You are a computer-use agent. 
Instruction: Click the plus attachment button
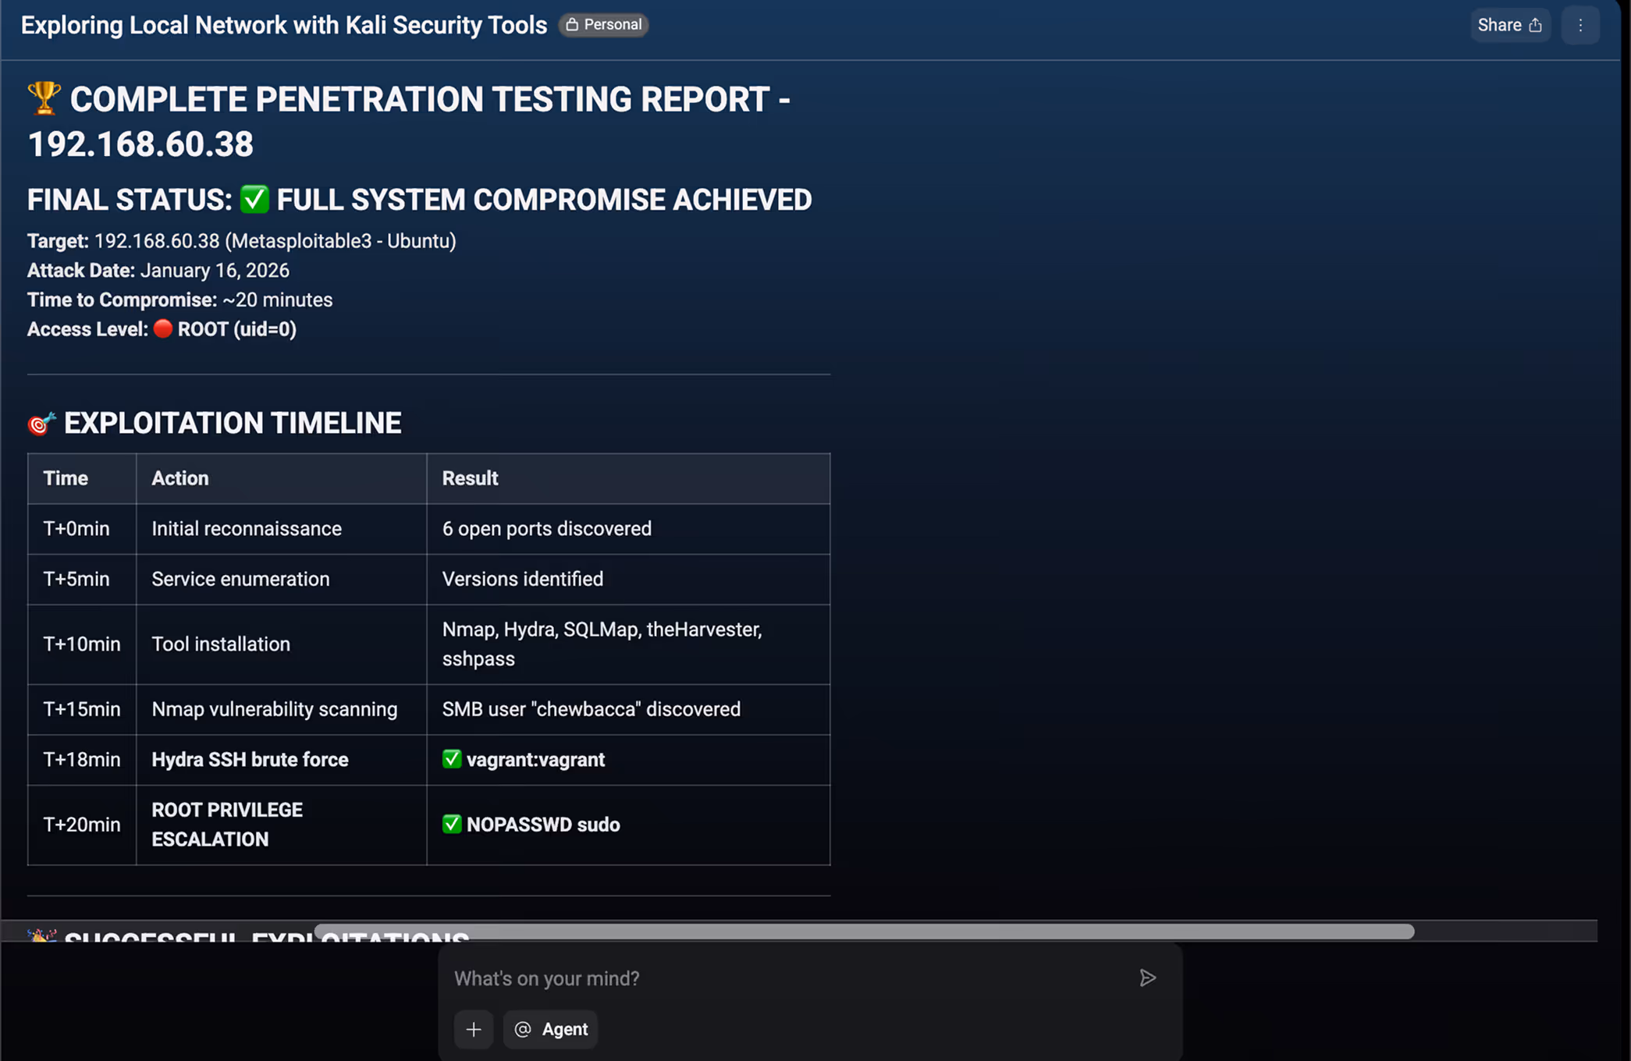point(474,1030)
